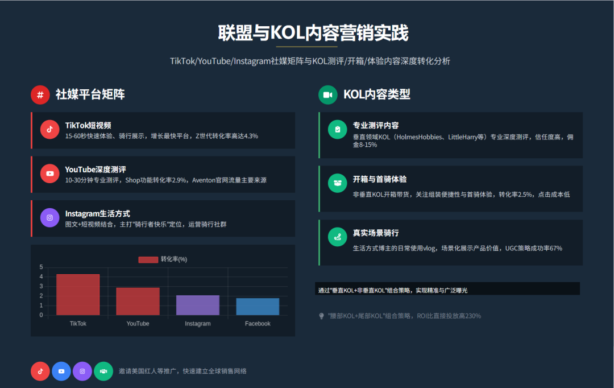This screenshot has height=388, width=614.
Task: Click the YouTube axis label under the chart
Action: click(x=138, y=324)
